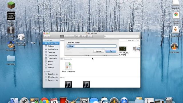
Task: Open AirDrop in the Finder sidebar
Action: pos(51,46)
